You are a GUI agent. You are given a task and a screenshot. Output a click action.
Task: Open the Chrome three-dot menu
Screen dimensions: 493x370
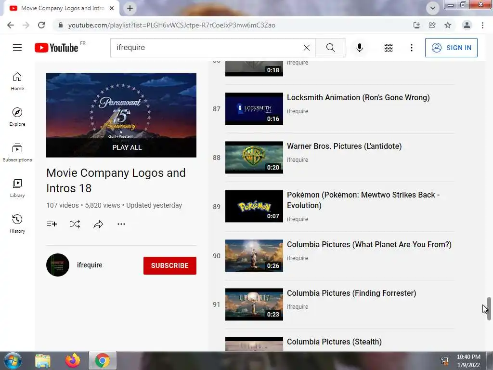(482, 25)
